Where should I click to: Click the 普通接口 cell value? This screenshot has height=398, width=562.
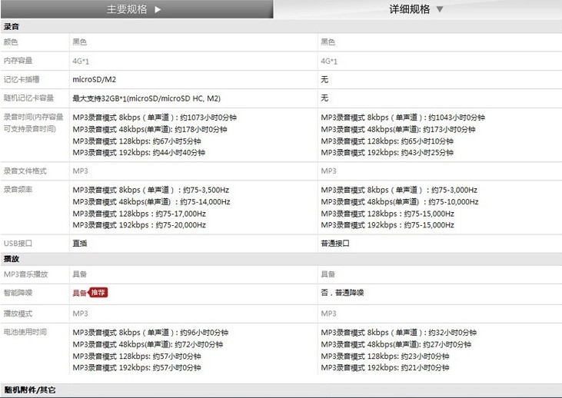click(334, 243)
